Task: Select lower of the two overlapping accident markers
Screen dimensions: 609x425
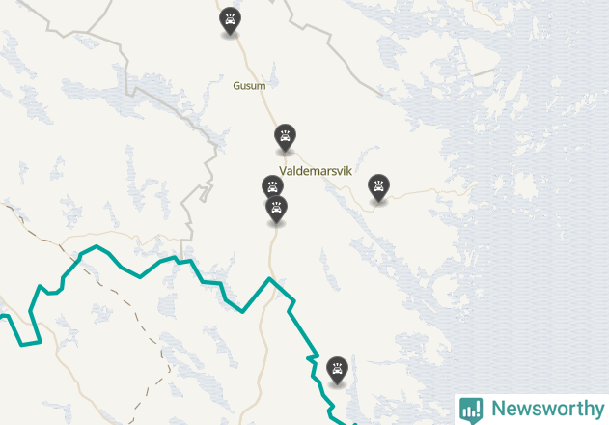Action: click(277, 210)
